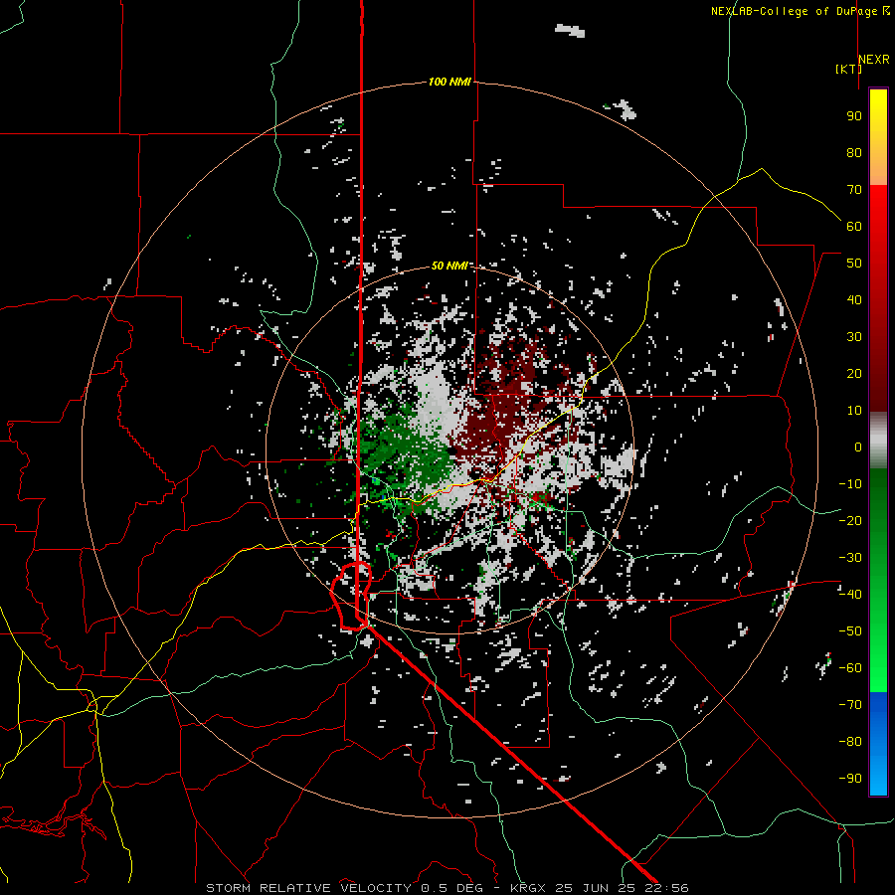The height and width of the screenshot is (895, 895).
Task: Click the -90 knot scale label
Action: point(850,778)
